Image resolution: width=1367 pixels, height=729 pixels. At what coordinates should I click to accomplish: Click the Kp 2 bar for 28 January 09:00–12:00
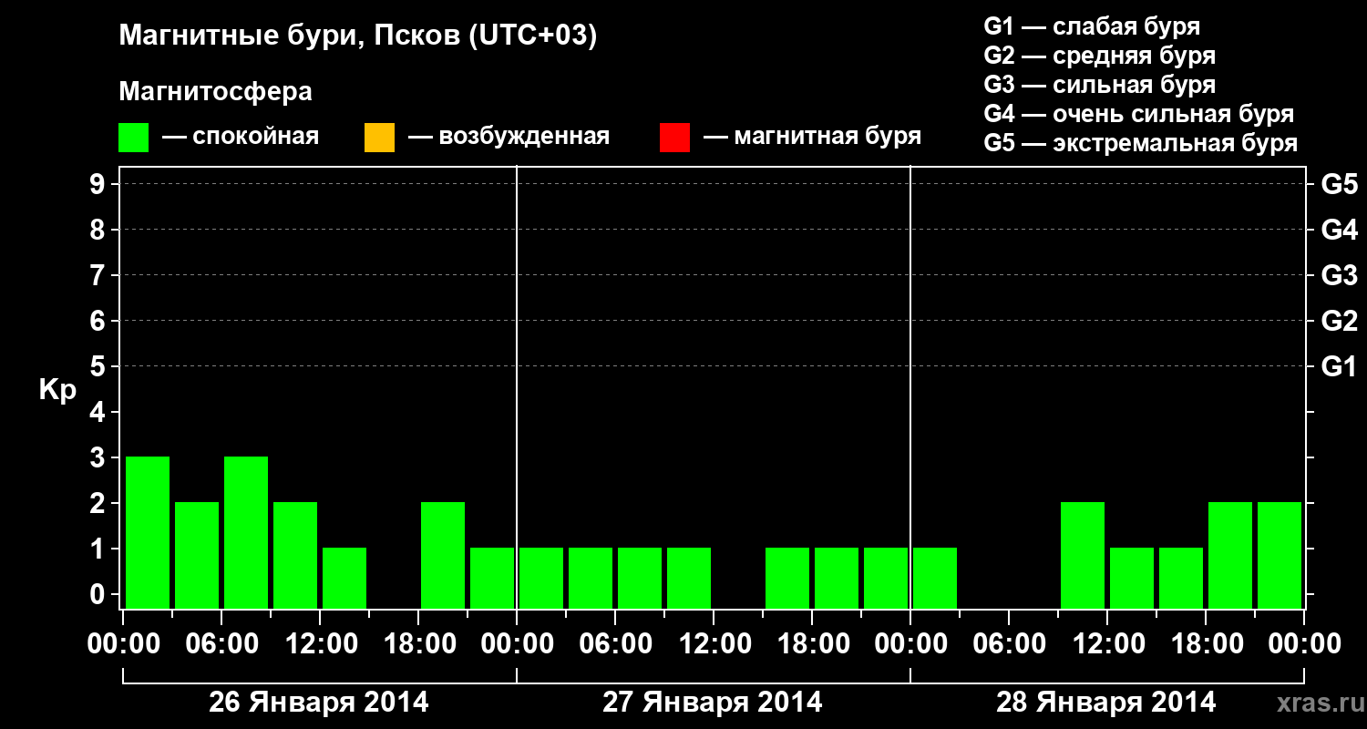point(1083,555)
